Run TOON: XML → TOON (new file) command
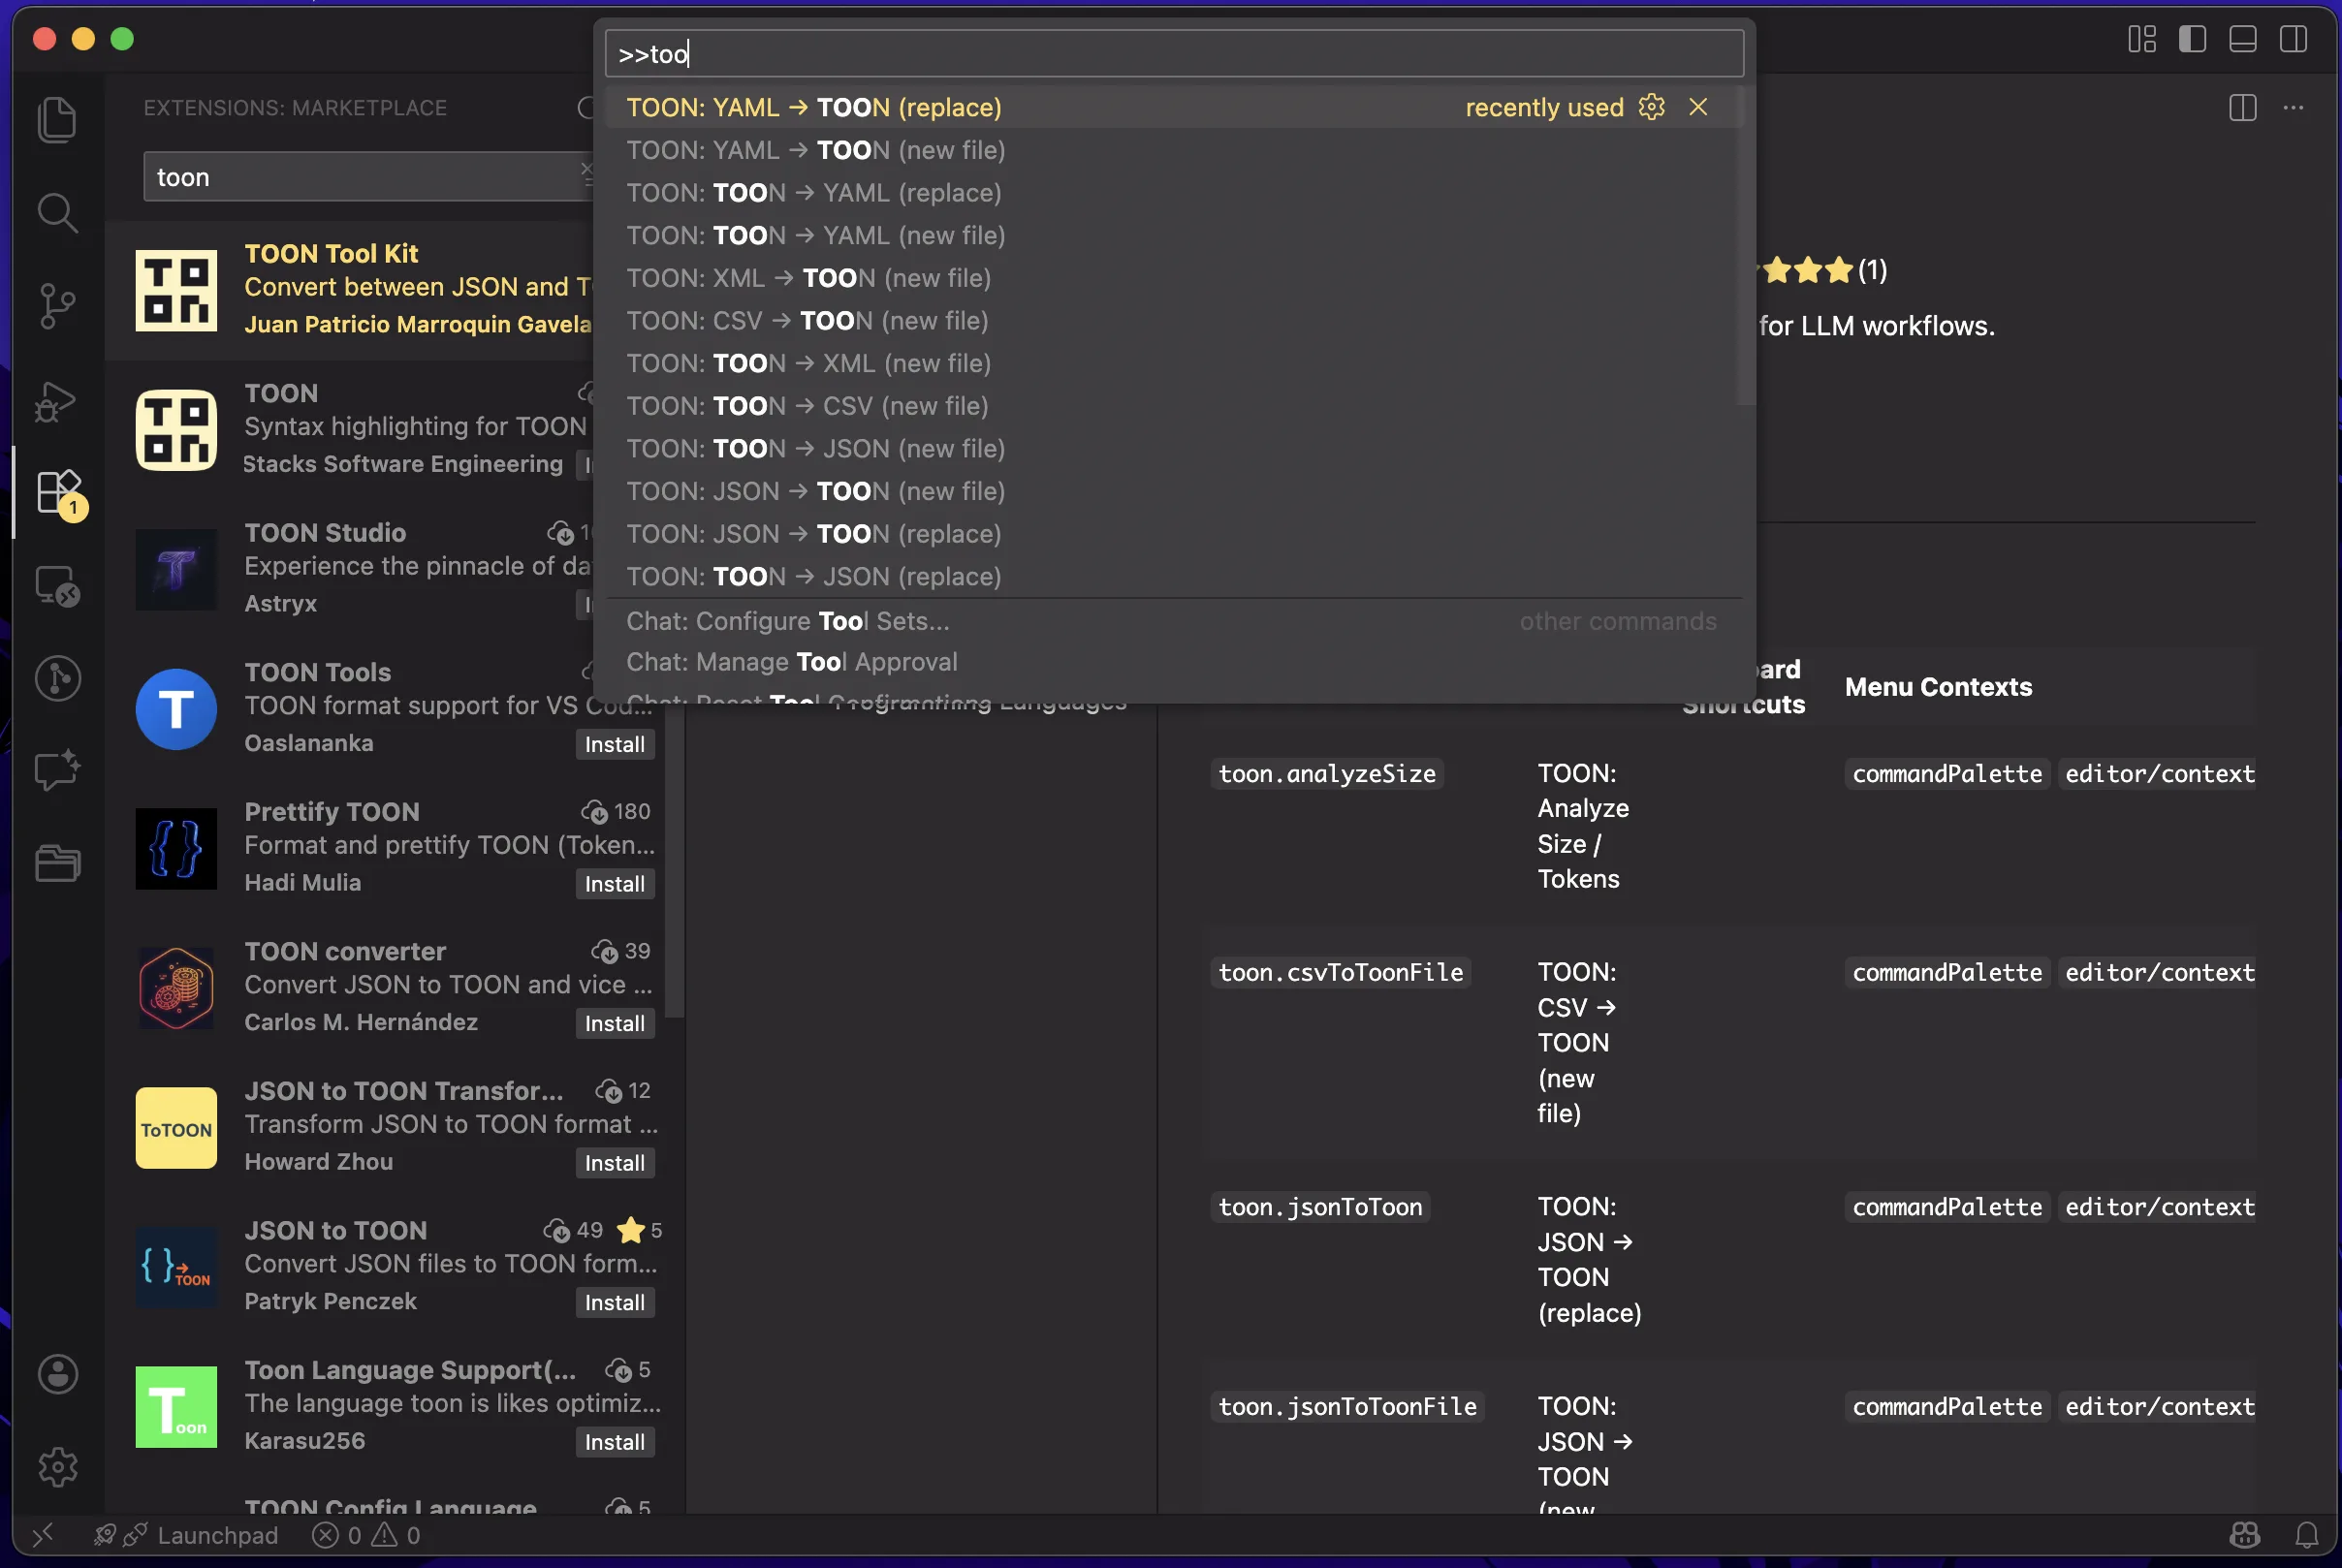Image resolution: width=2342 pixels, height=1568 pixels. 1174,278
